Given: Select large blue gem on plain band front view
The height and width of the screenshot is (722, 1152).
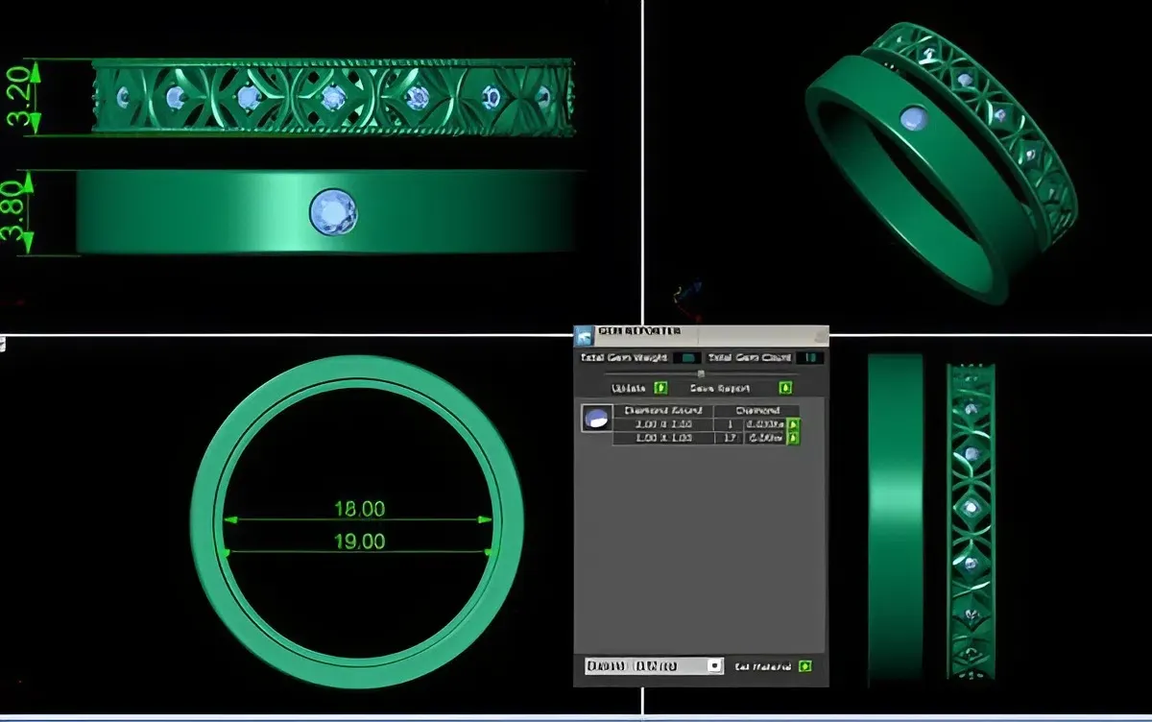Looking at the screenshot, I should pyautogui.click(x=334, y=211).
